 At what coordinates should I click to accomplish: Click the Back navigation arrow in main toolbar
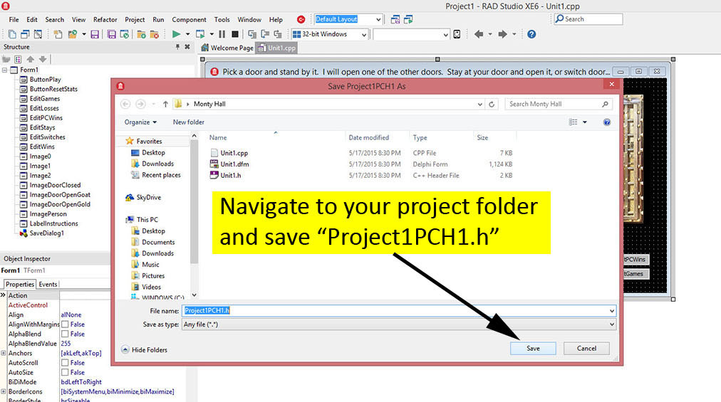479,34
